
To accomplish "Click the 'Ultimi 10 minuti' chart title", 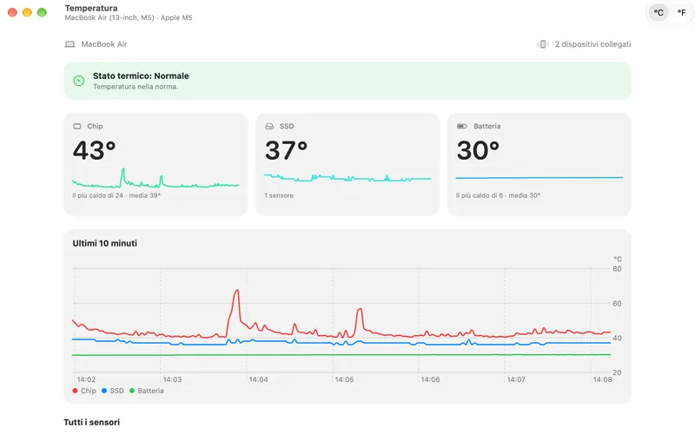I will pyautogui.click(x=104, y=243).
